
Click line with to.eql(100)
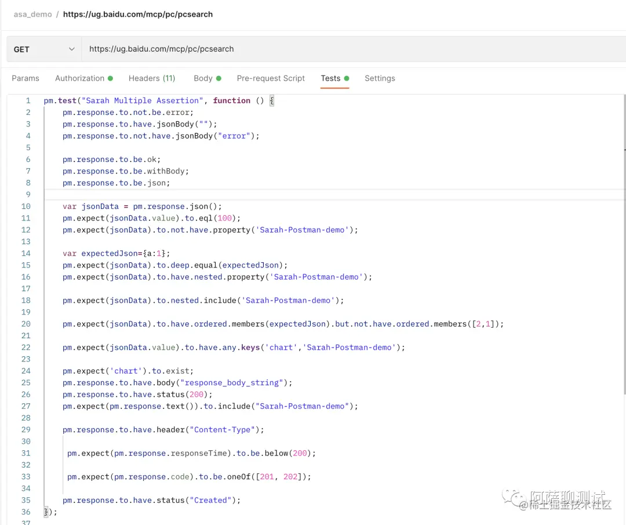(151, 218)
